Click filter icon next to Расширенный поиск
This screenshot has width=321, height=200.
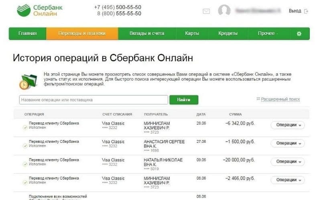coord(258,99)
